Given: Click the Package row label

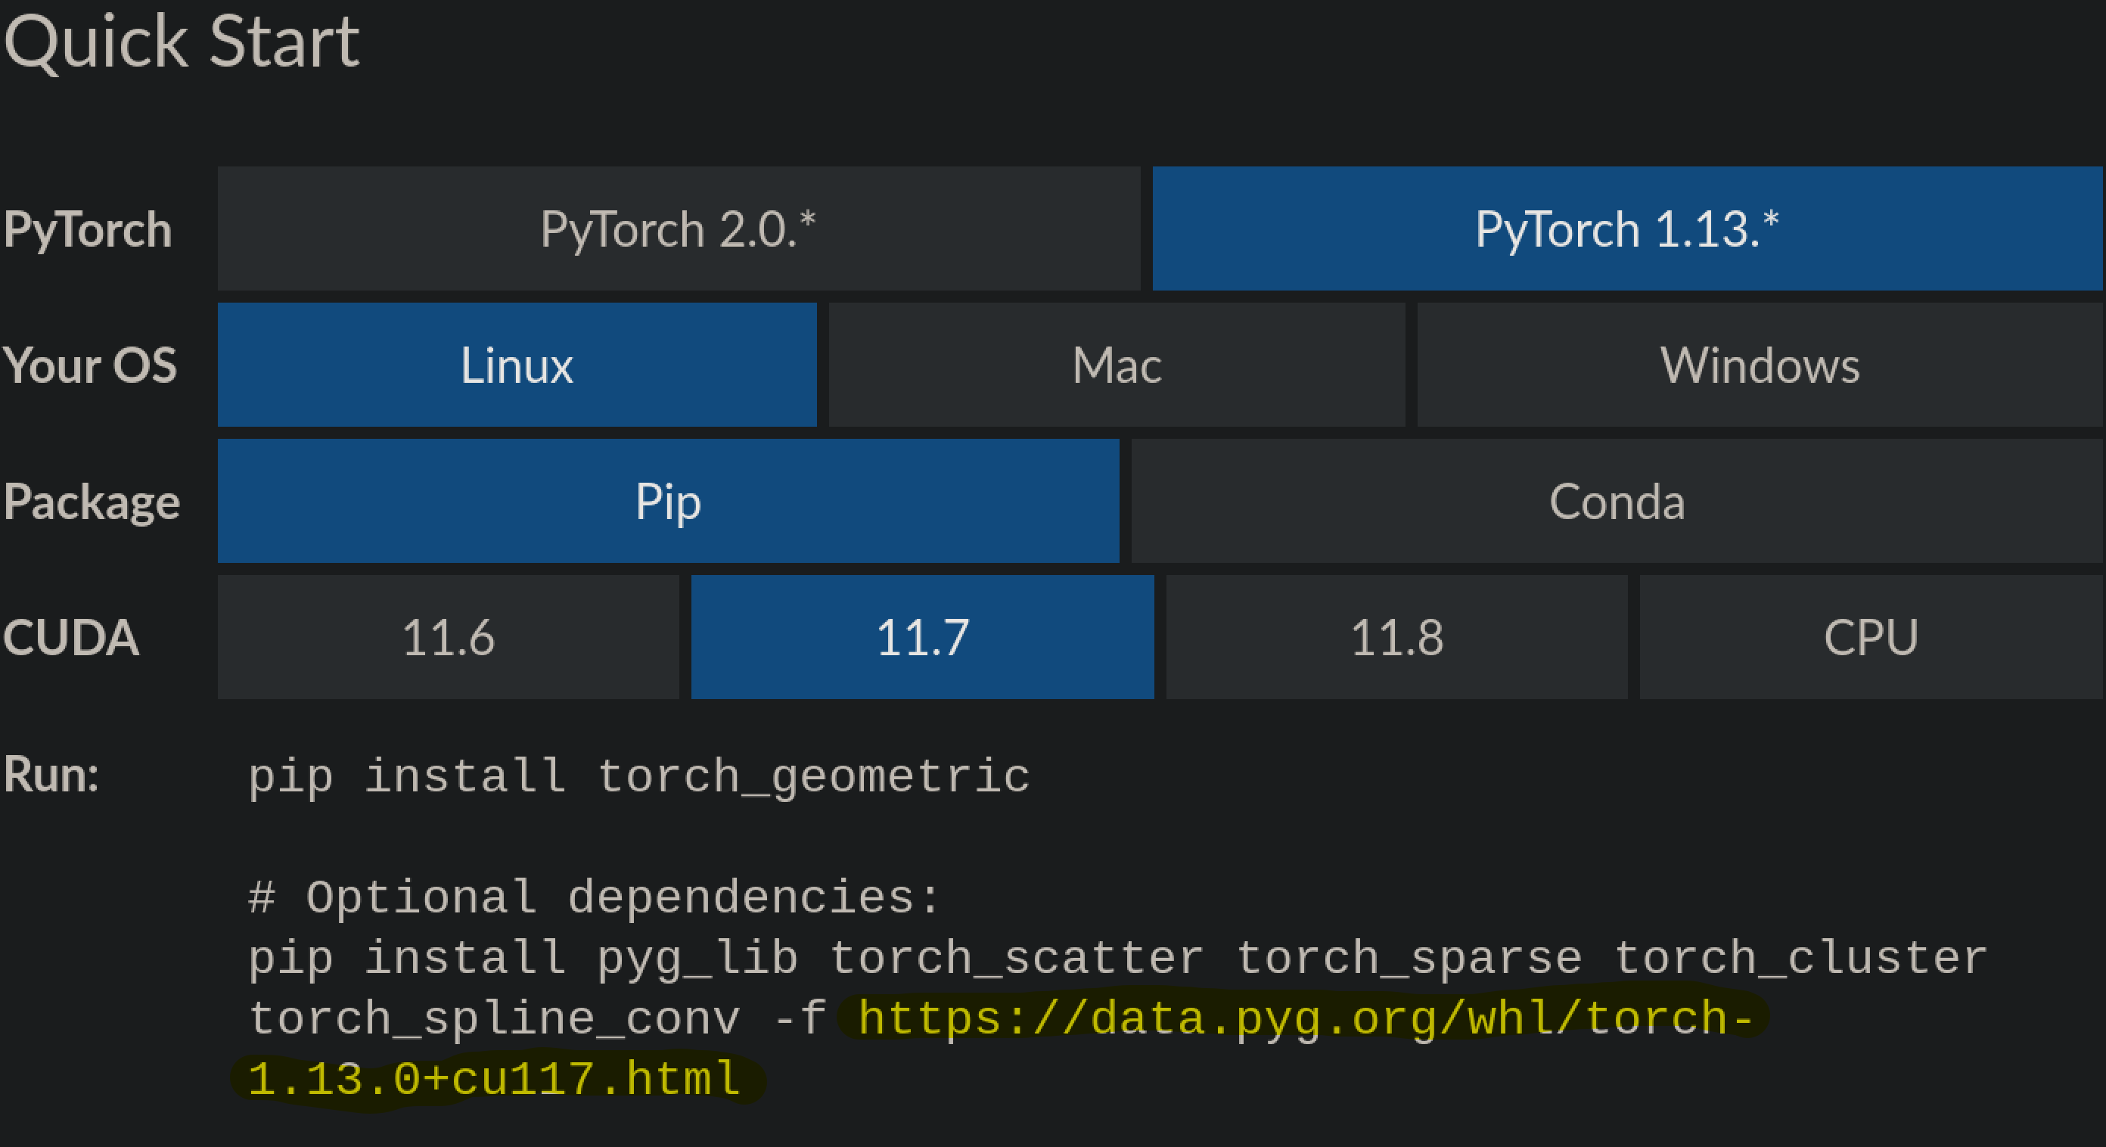Looking at the screenshot, I should (x=91, y=502).
